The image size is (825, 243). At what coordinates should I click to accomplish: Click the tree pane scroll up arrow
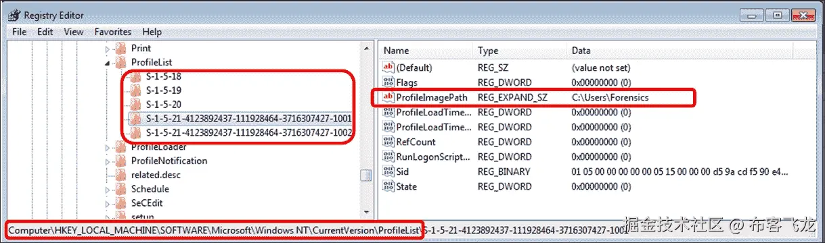click(x=366, y=49)
